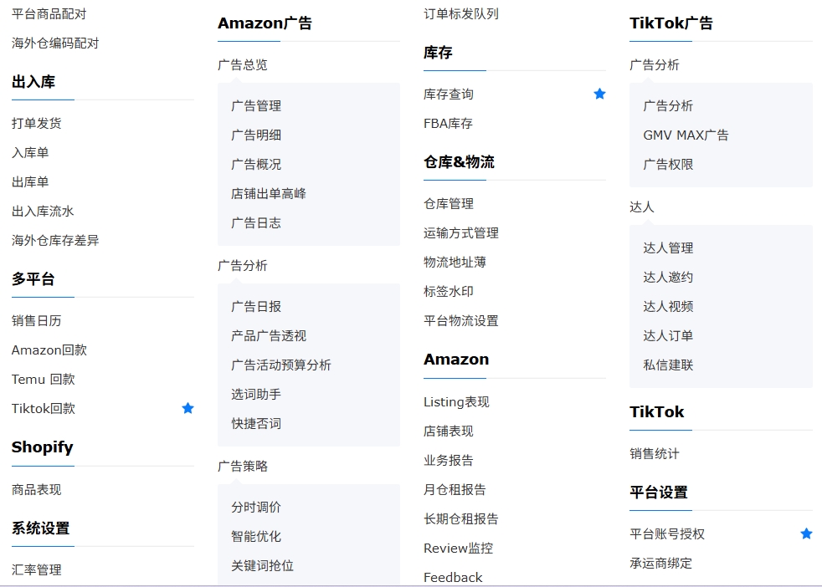Open 汇率管理 setting
The image size is (822, 587).
pyautogui.click(x=37, y=569)
